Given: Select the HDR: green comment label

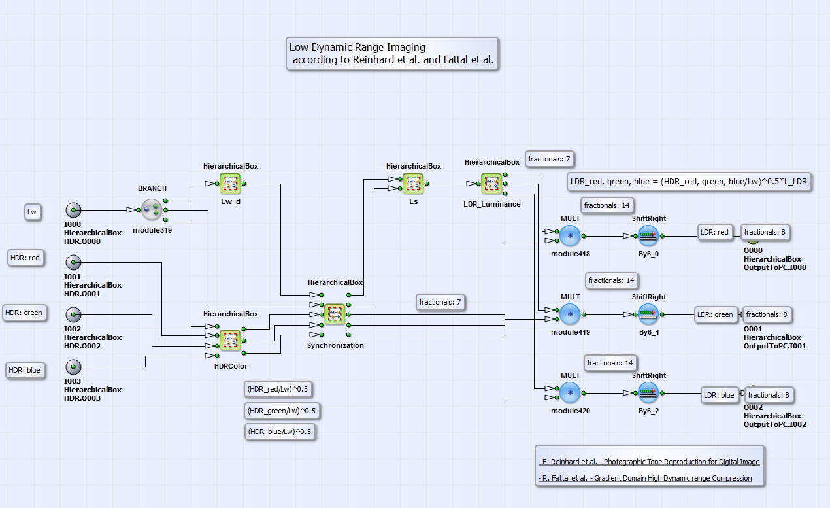Looking at the screenshot, I should point(24,313).
